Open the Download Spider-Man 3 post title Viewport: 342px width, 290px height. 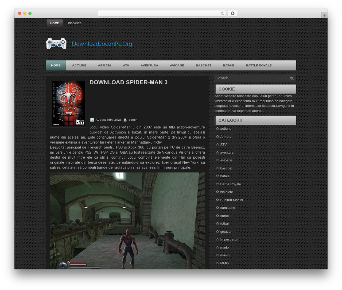coord(129,82)
